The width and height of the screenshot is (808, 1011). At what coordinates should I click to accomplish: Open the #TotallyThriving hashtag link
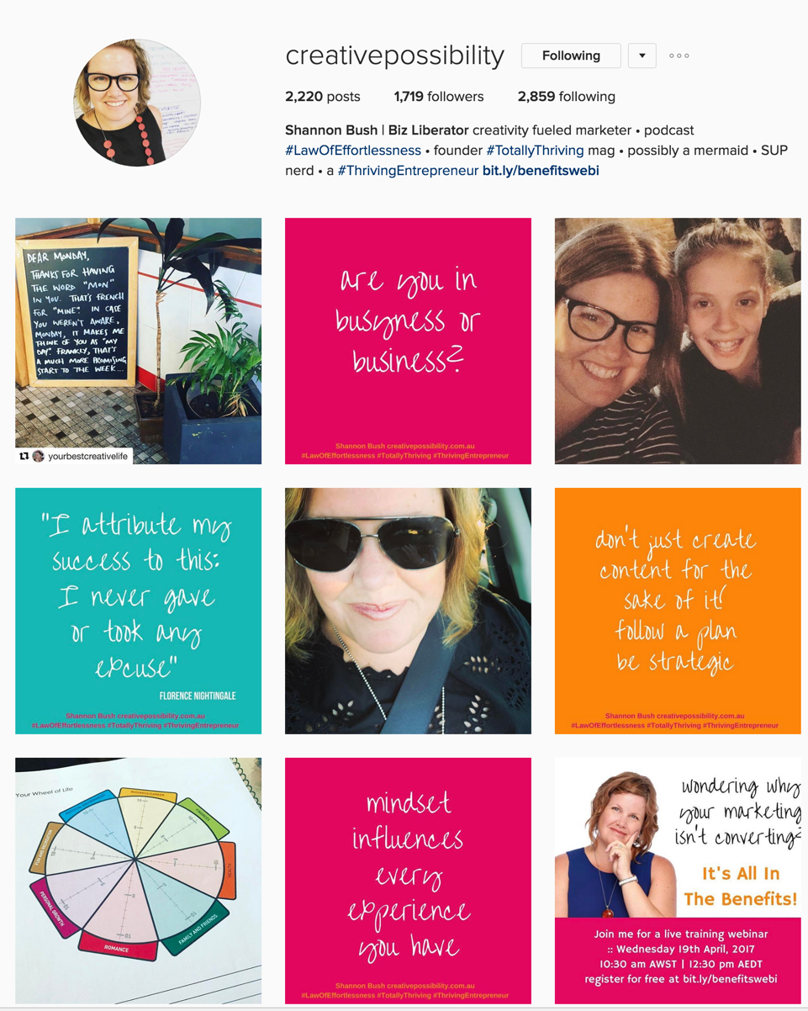535,151
